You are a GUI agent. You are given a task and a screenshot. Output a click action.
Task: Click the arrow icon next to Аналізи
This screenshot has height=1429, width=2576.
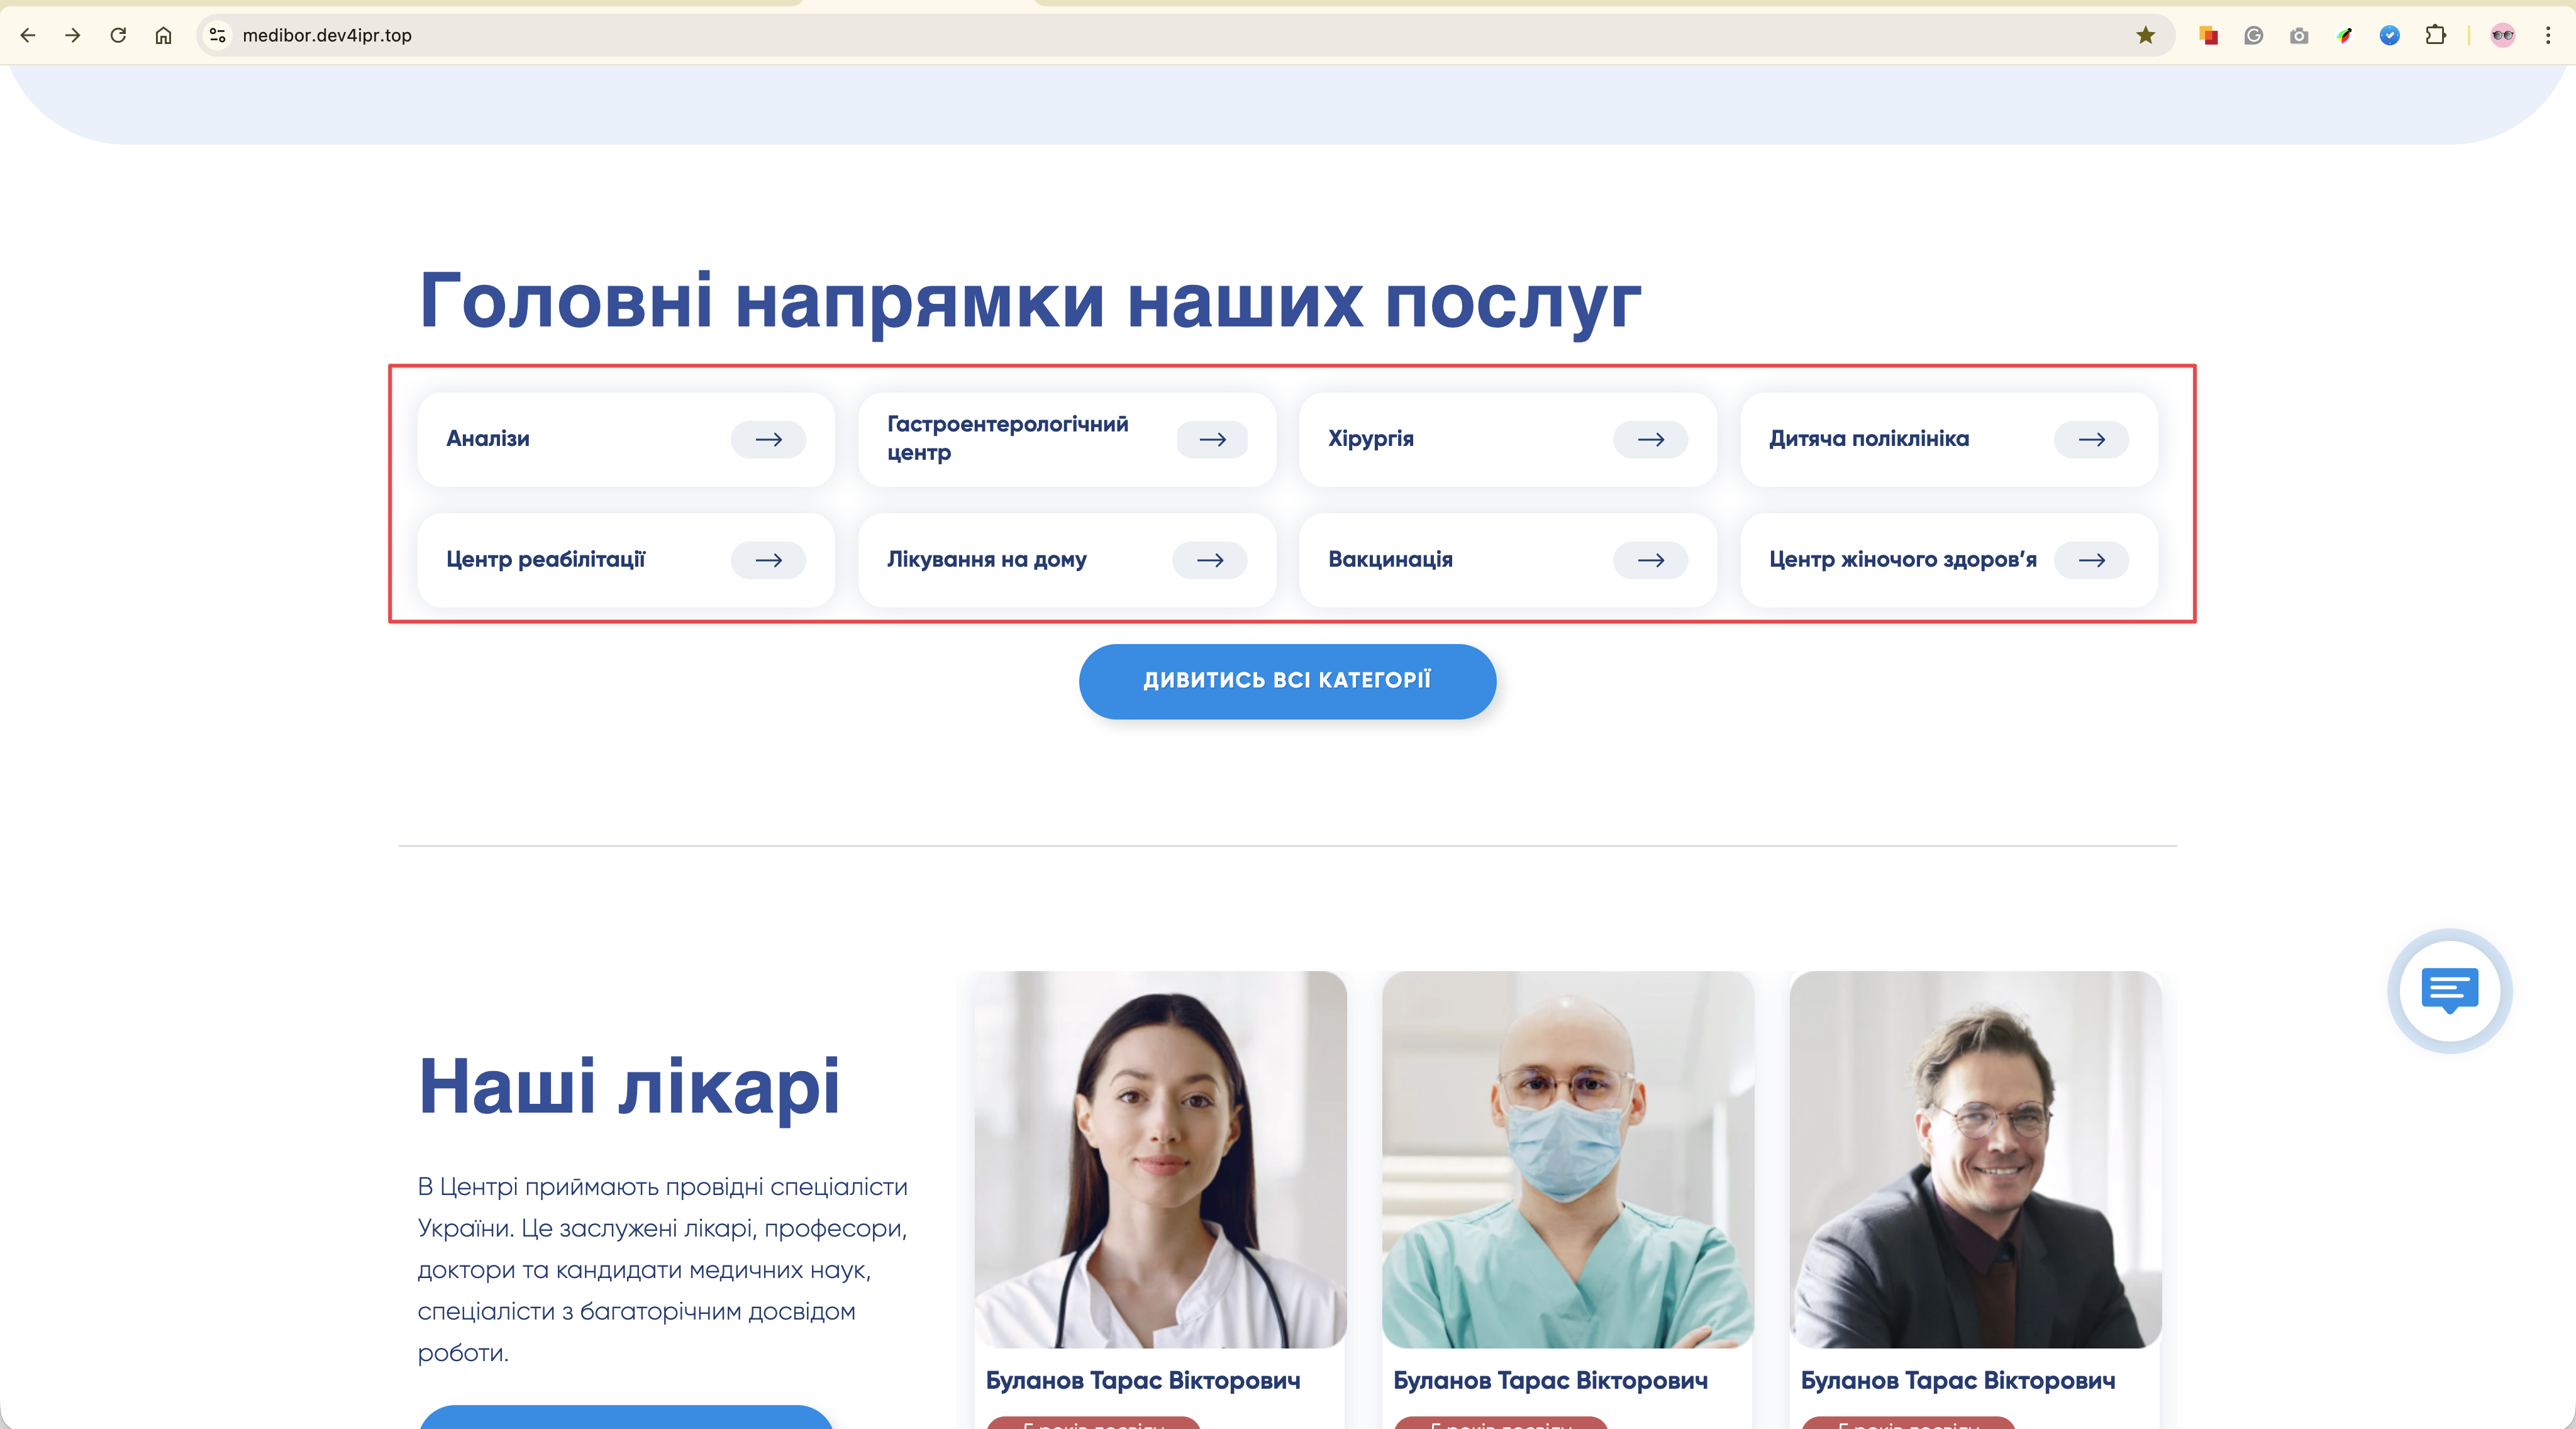coord(768,439)
